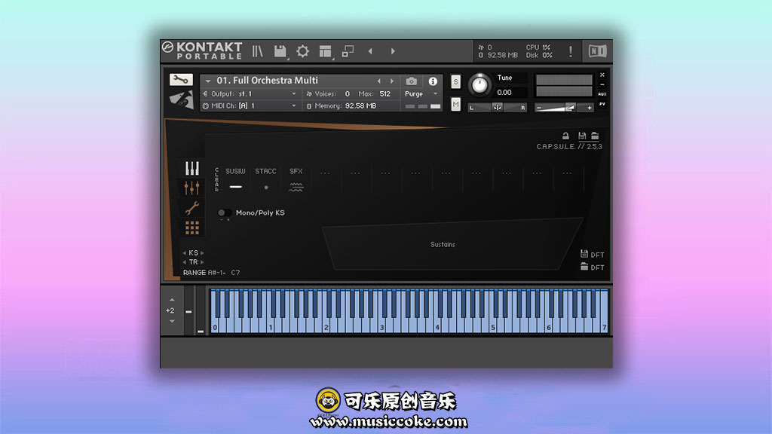Click the load DFT folder icon
The image size is (772, 434).
click(x=584, y=267)
